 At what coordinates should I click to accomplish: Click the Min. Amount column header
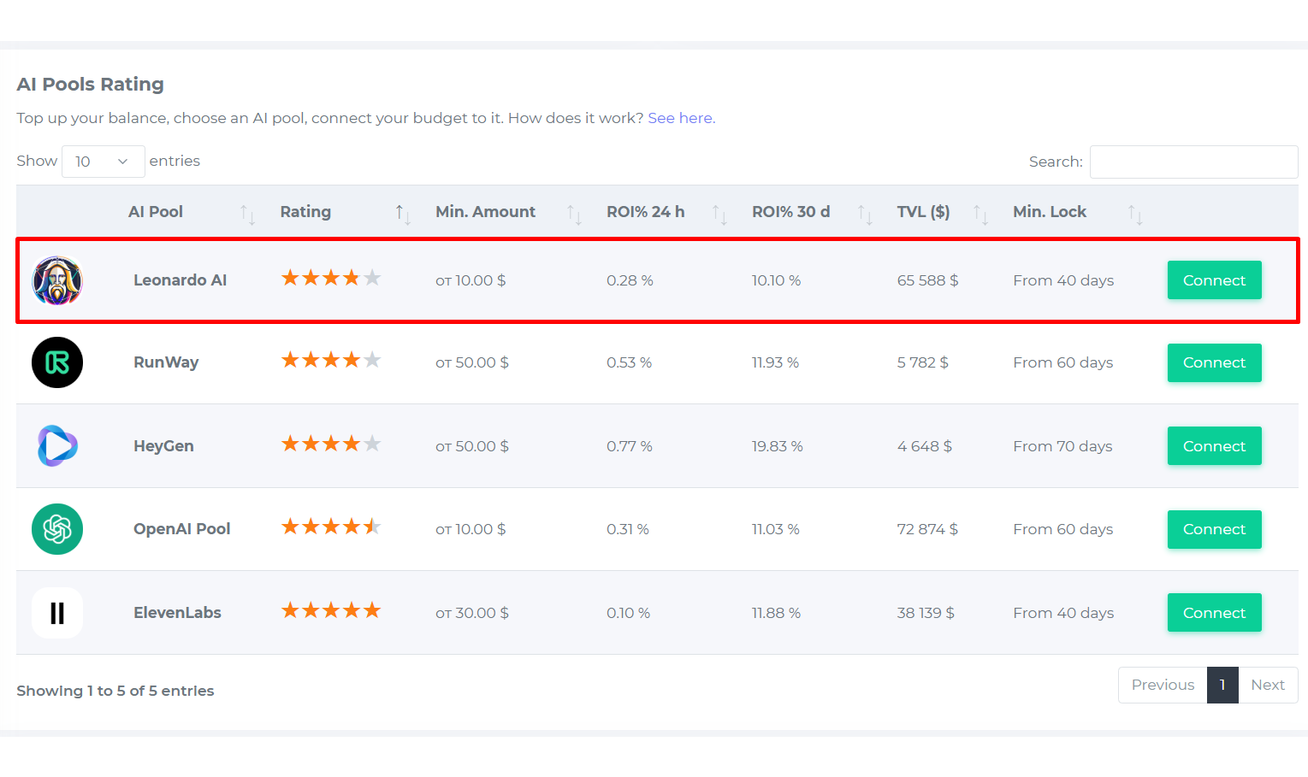[485, 212]
